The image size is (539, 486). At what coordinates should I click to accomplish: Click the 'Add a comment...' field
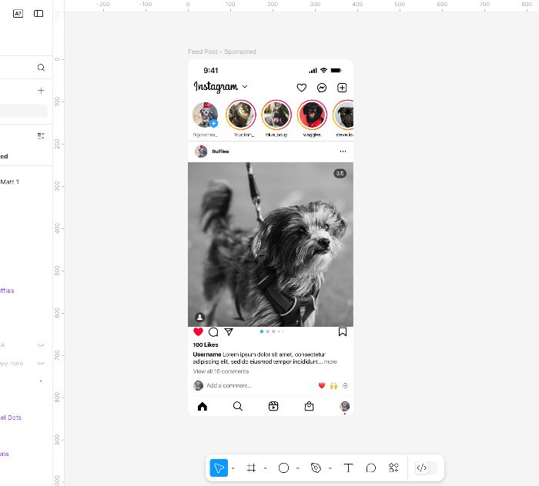coord(229,385)
